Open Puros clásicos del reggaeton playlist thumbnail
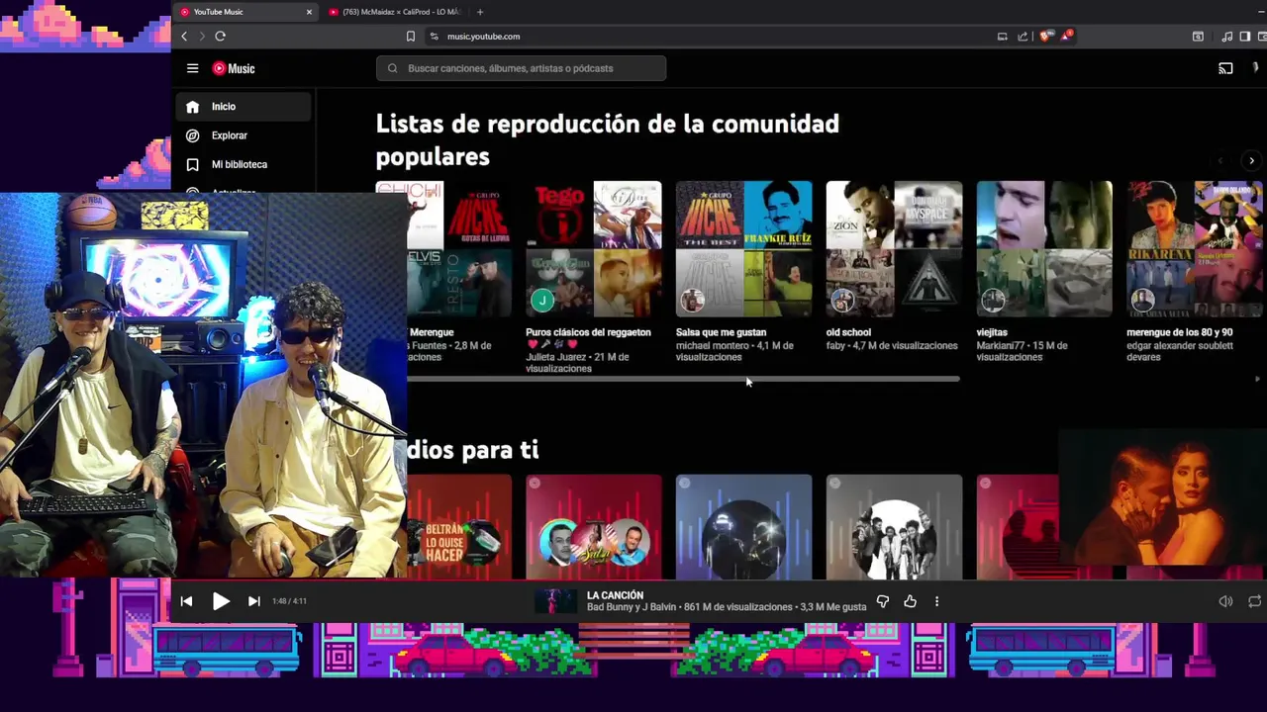 tap(594, 248)
